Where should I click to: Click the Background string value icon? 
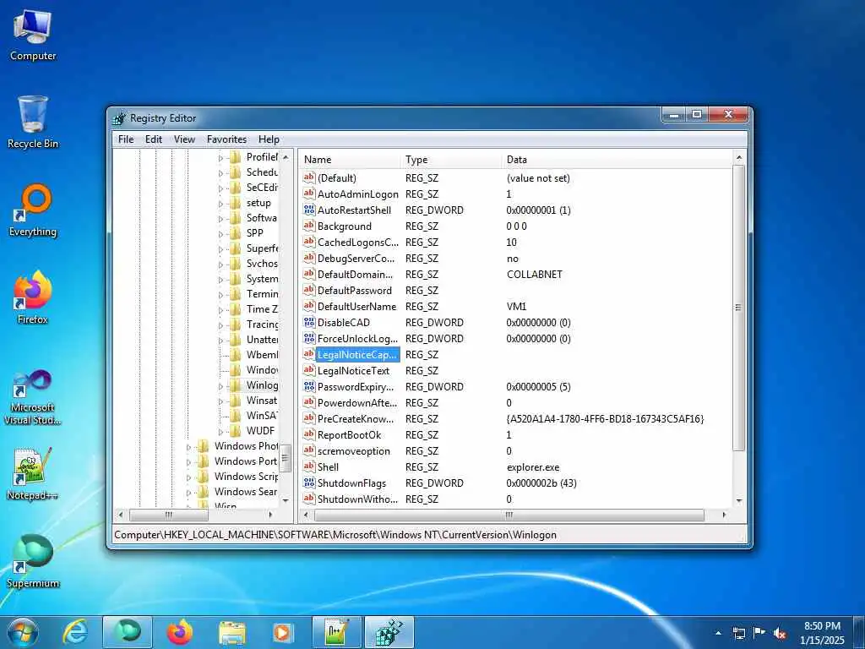coord(309,226)
